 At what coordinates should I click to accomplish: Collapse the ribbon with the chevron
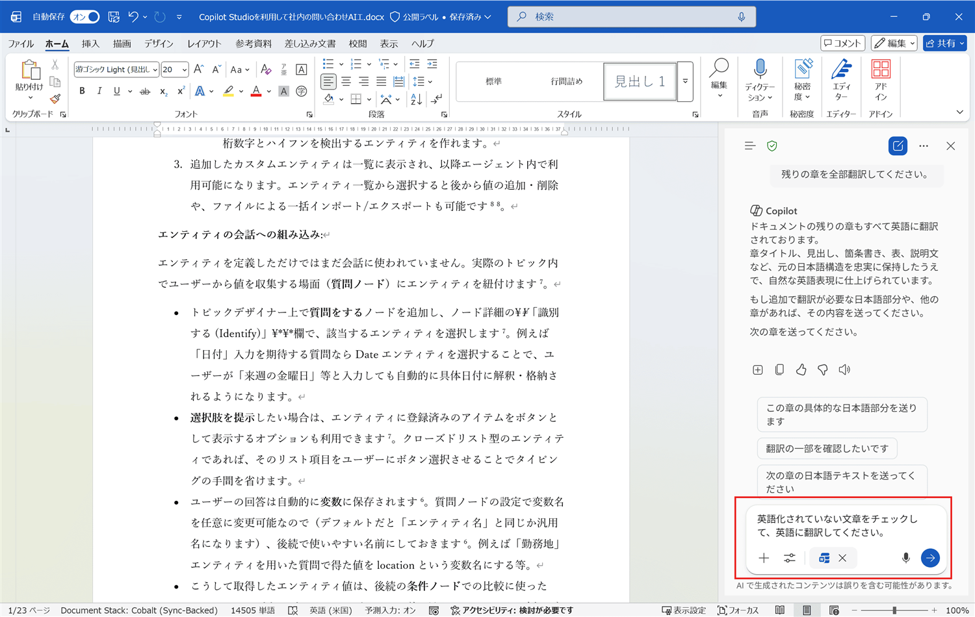click(x=959, y=112)
